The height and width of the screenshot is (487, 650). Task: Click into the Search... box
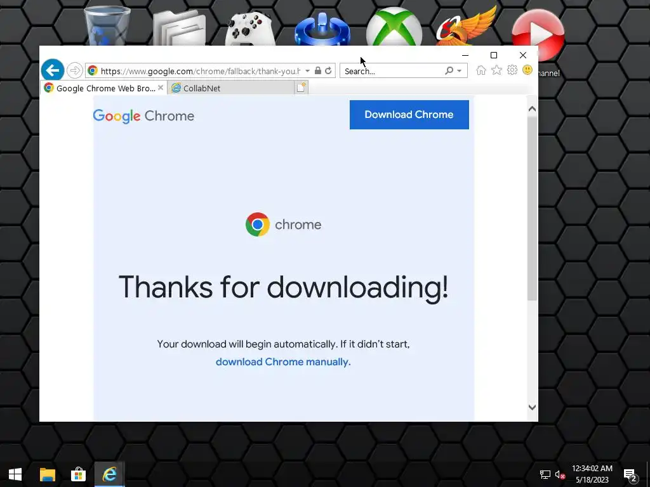(392, 71)
